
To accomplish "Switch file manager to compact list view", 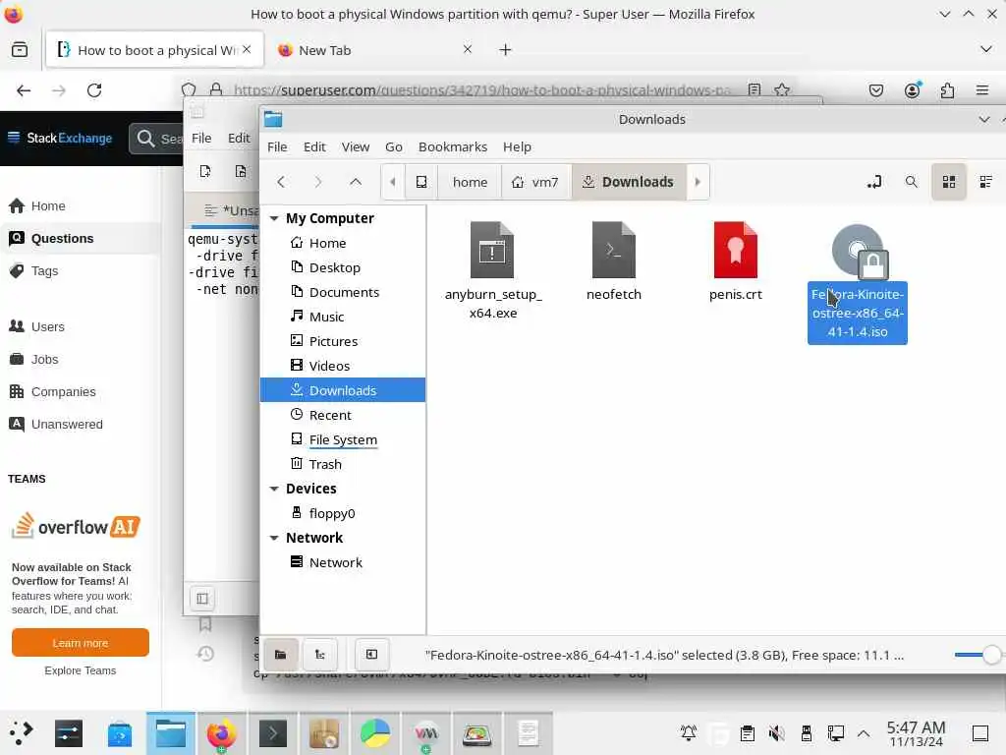I will click(986, 182).
